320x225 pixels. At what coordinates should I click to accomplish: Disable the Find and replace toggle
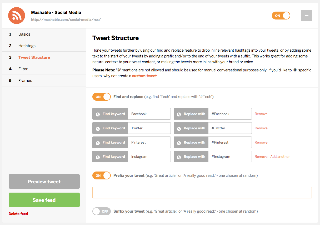[x=101, y=96]
